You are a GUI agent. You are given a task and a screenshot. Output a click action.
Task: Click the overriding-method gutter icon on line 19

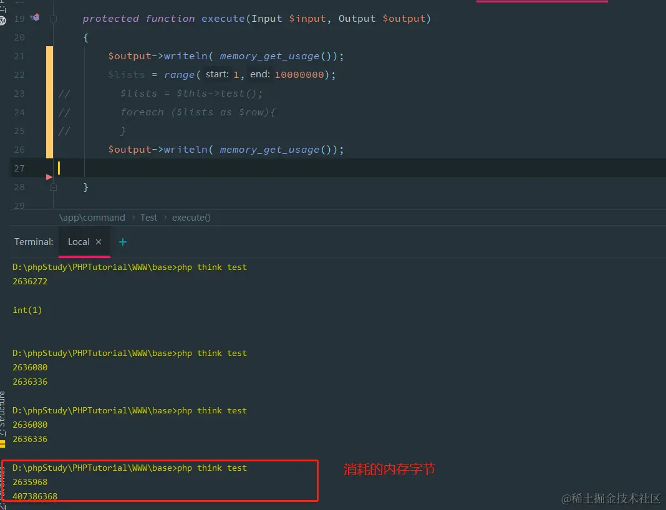click(35, 17)
